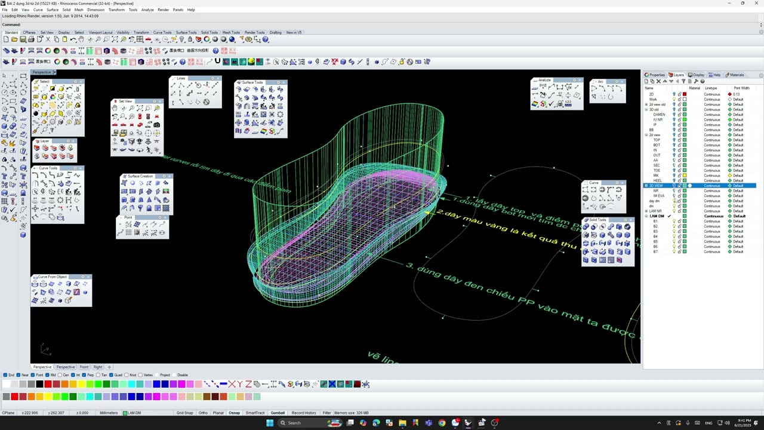
Task: Click the Windows Start button
Action: pyautogui.click(x=270, y=423)
